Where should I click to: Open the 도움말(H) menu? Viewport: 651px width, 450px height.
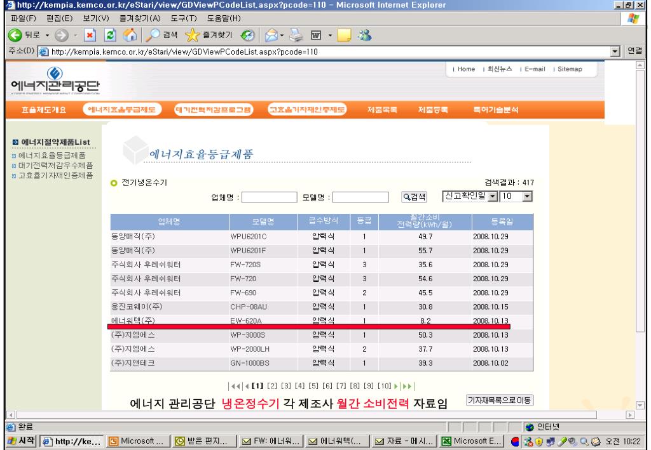point(224,18)
